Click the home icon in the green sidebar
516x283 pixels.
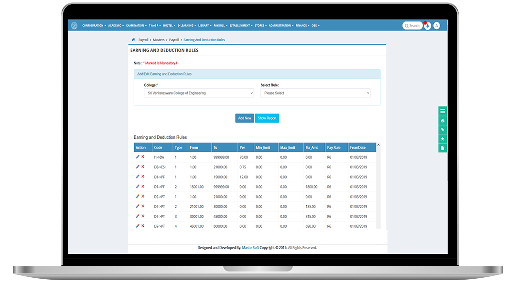(442, 120)
